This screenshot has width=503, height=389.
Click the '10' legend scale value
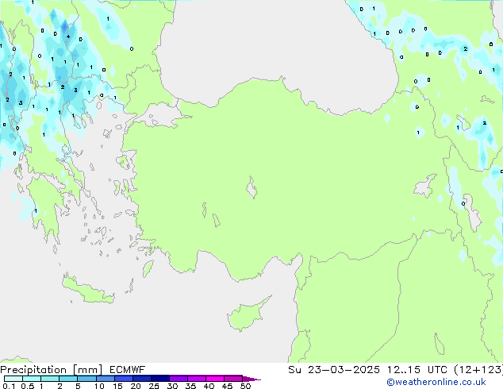pyautogui.click(x=99, y=386)
